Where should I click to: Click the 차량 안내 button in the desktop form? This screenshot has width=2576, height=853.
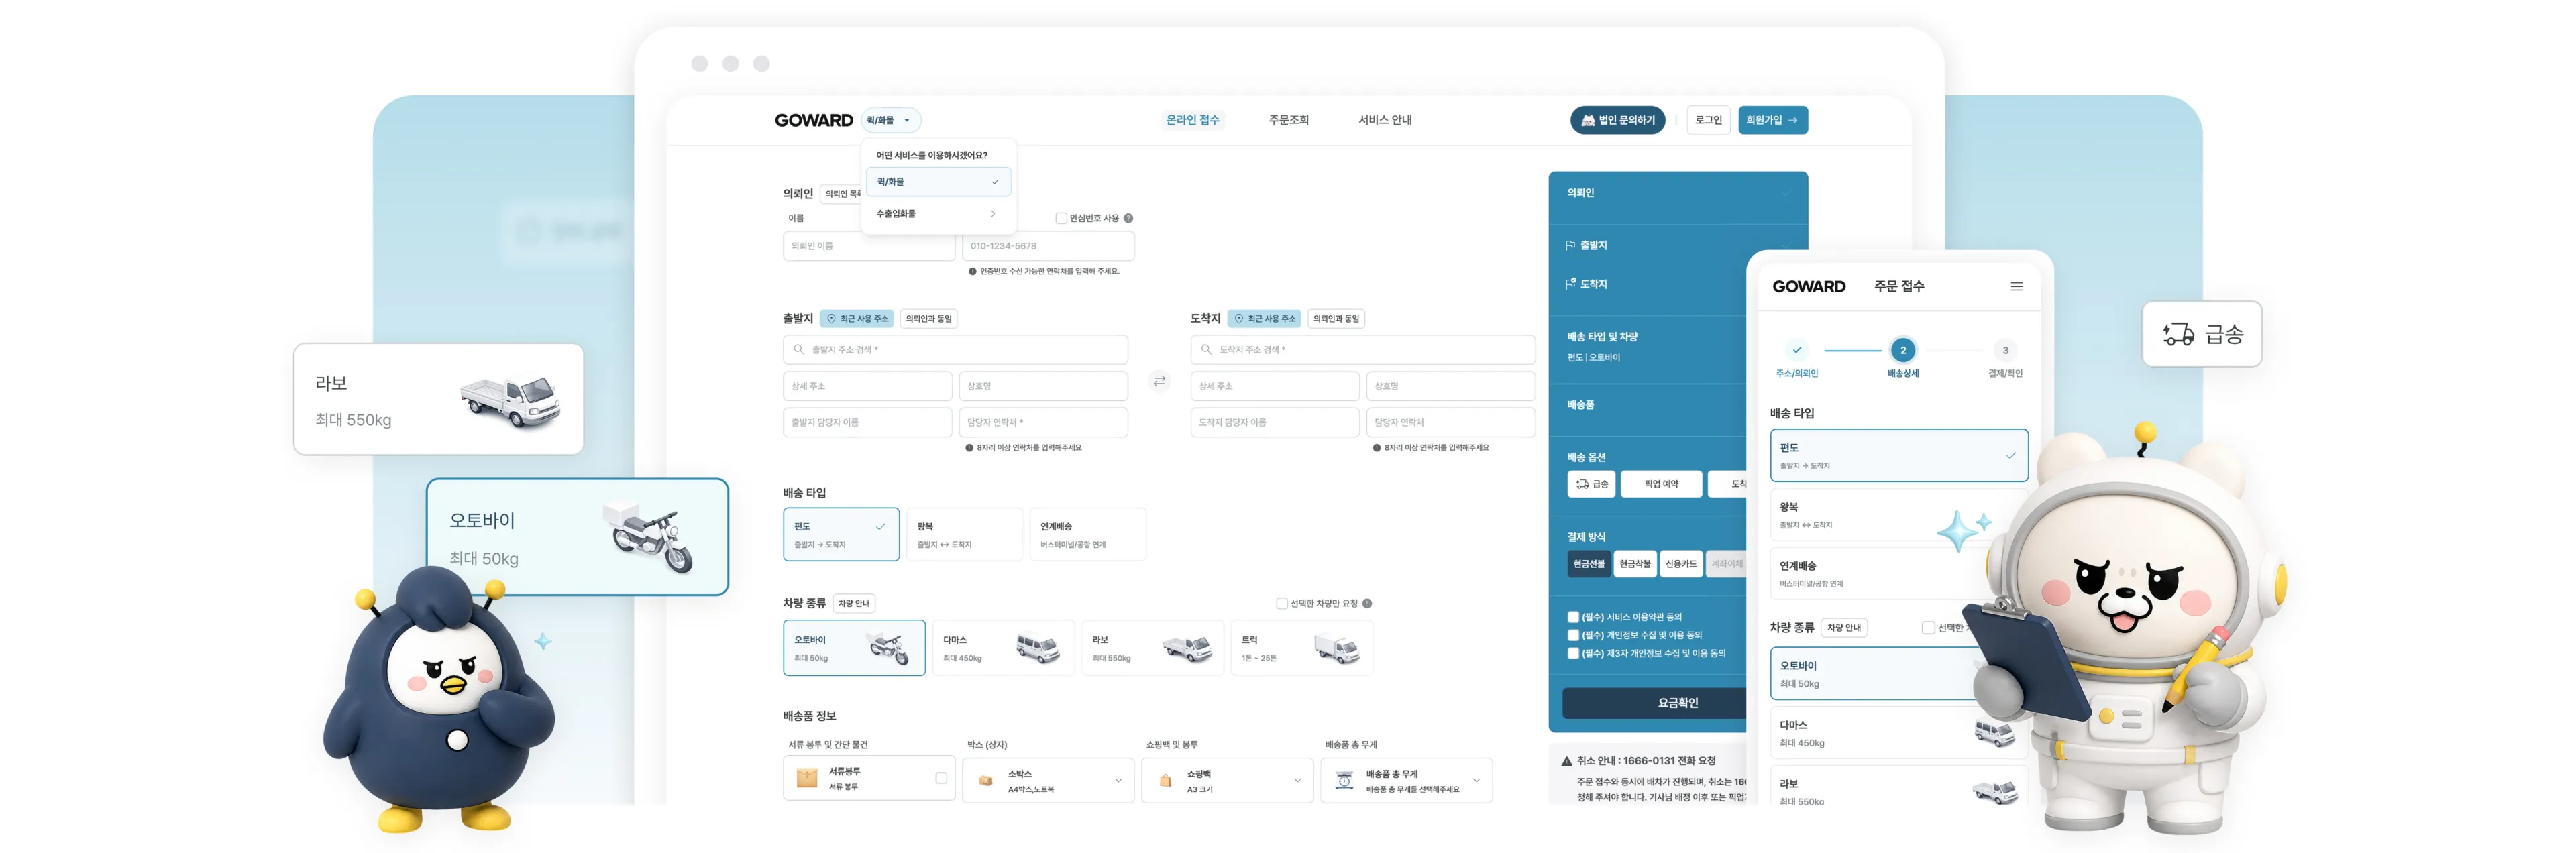click(854, 604)
